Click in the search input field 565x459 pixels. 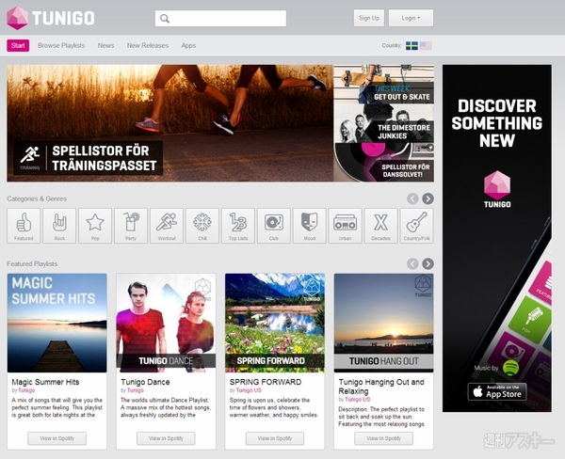[x=220, y=19]
